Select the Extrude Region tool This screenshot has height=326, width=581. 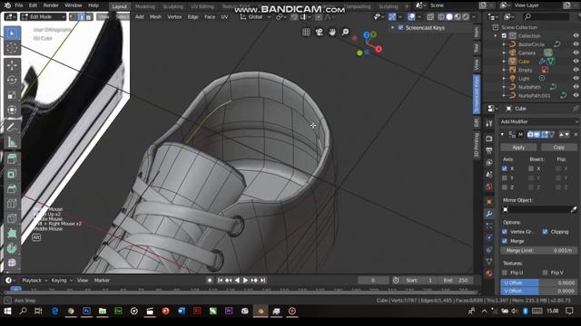[12, 159]
